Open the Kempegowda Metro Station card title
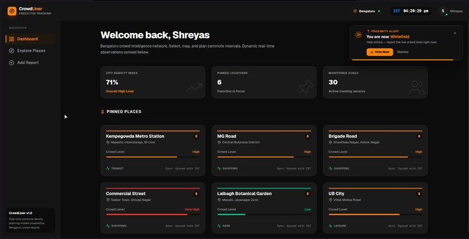Viewport: 469px width, 239px height. (x=135, y=136)
